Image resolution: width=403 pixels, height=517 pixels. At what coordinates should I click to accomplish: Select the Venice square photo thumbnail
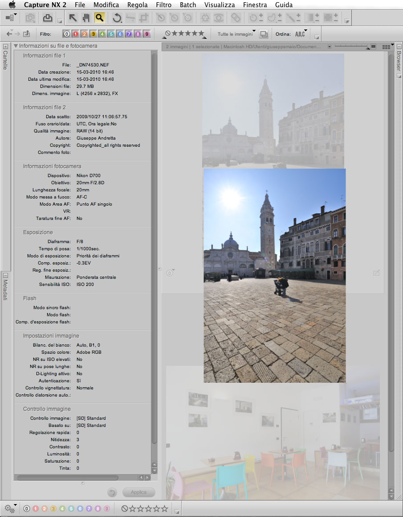[x=274, y=275]
